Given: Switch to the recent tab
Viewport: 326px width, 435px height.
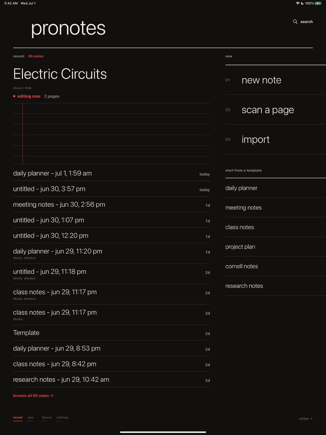Looking at the screenshot, I should coord(18,417).
